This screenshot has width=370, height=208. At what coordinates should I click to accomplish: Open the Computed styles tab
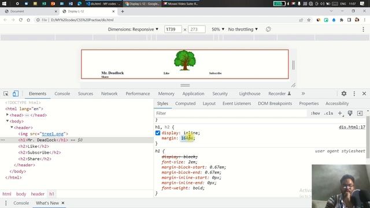185,103
